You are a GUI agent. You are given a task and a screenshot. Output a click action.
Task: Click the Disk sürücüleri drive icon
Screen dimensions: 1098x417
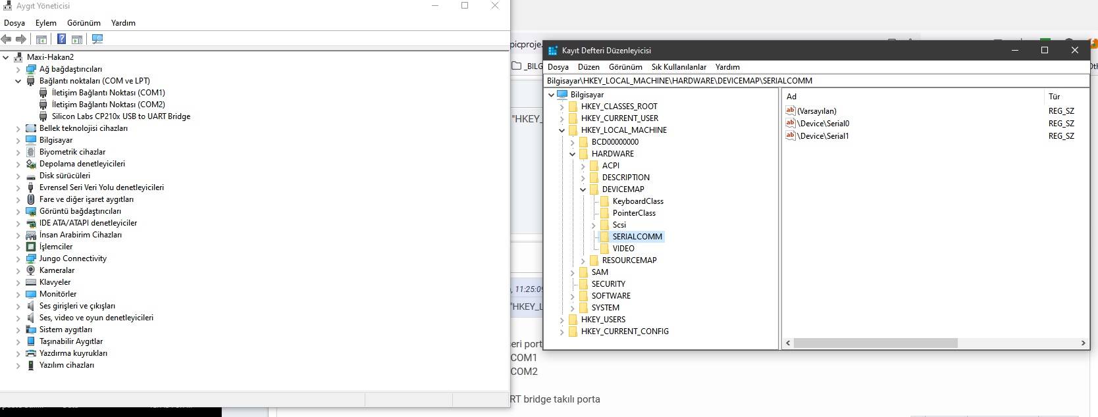coord(31,176)
